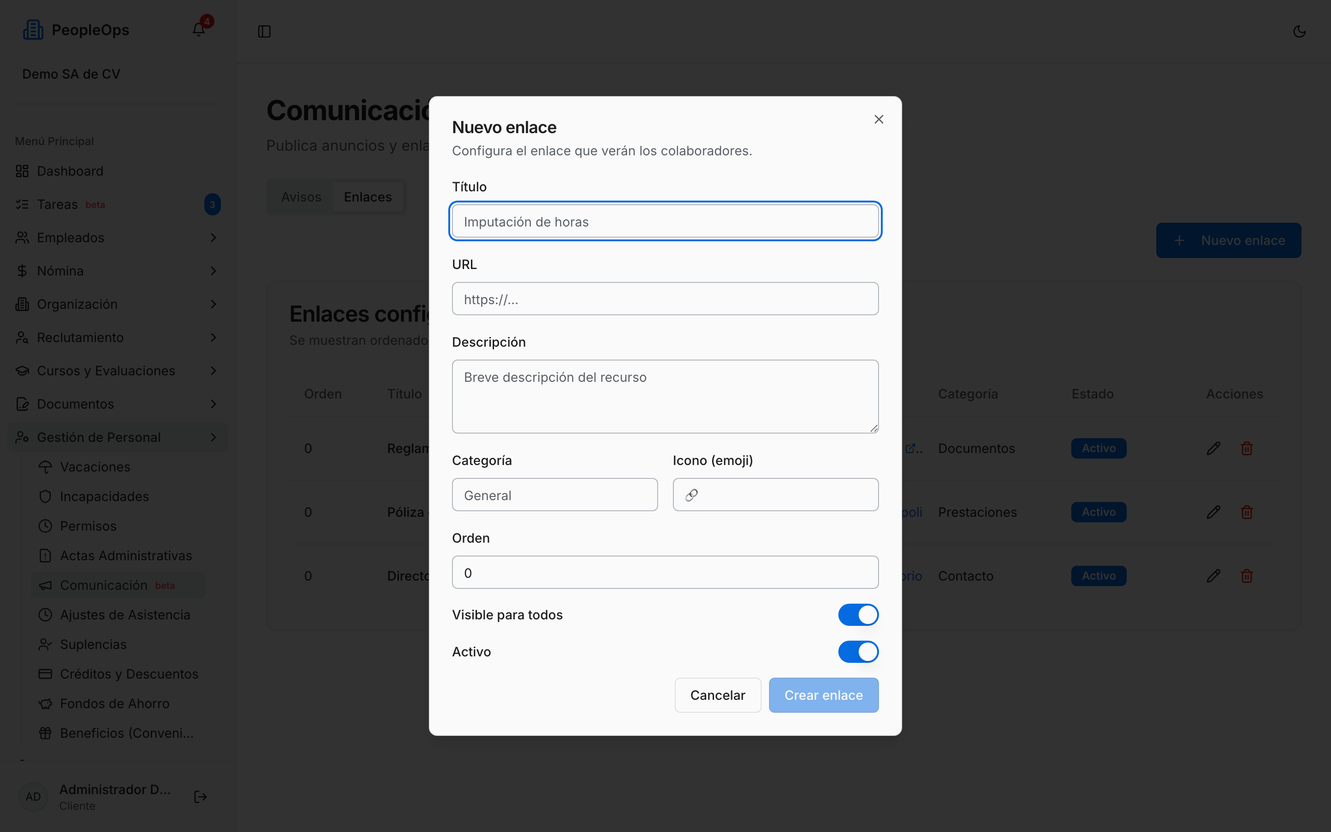Click the Cancelar button
Screen dimensions: 1331x832
click(718, 695)
